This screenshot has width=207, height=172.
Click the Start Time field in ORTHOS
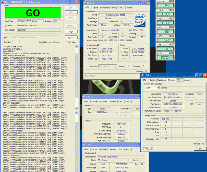click(30, 21)
